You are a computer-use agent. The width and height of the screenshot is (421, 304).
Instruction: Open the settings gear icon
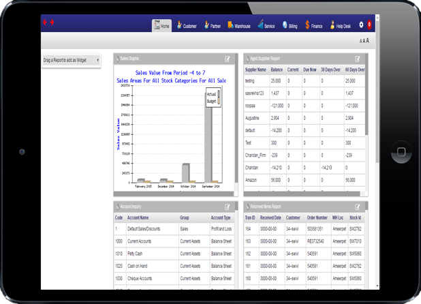pos(361,25)
